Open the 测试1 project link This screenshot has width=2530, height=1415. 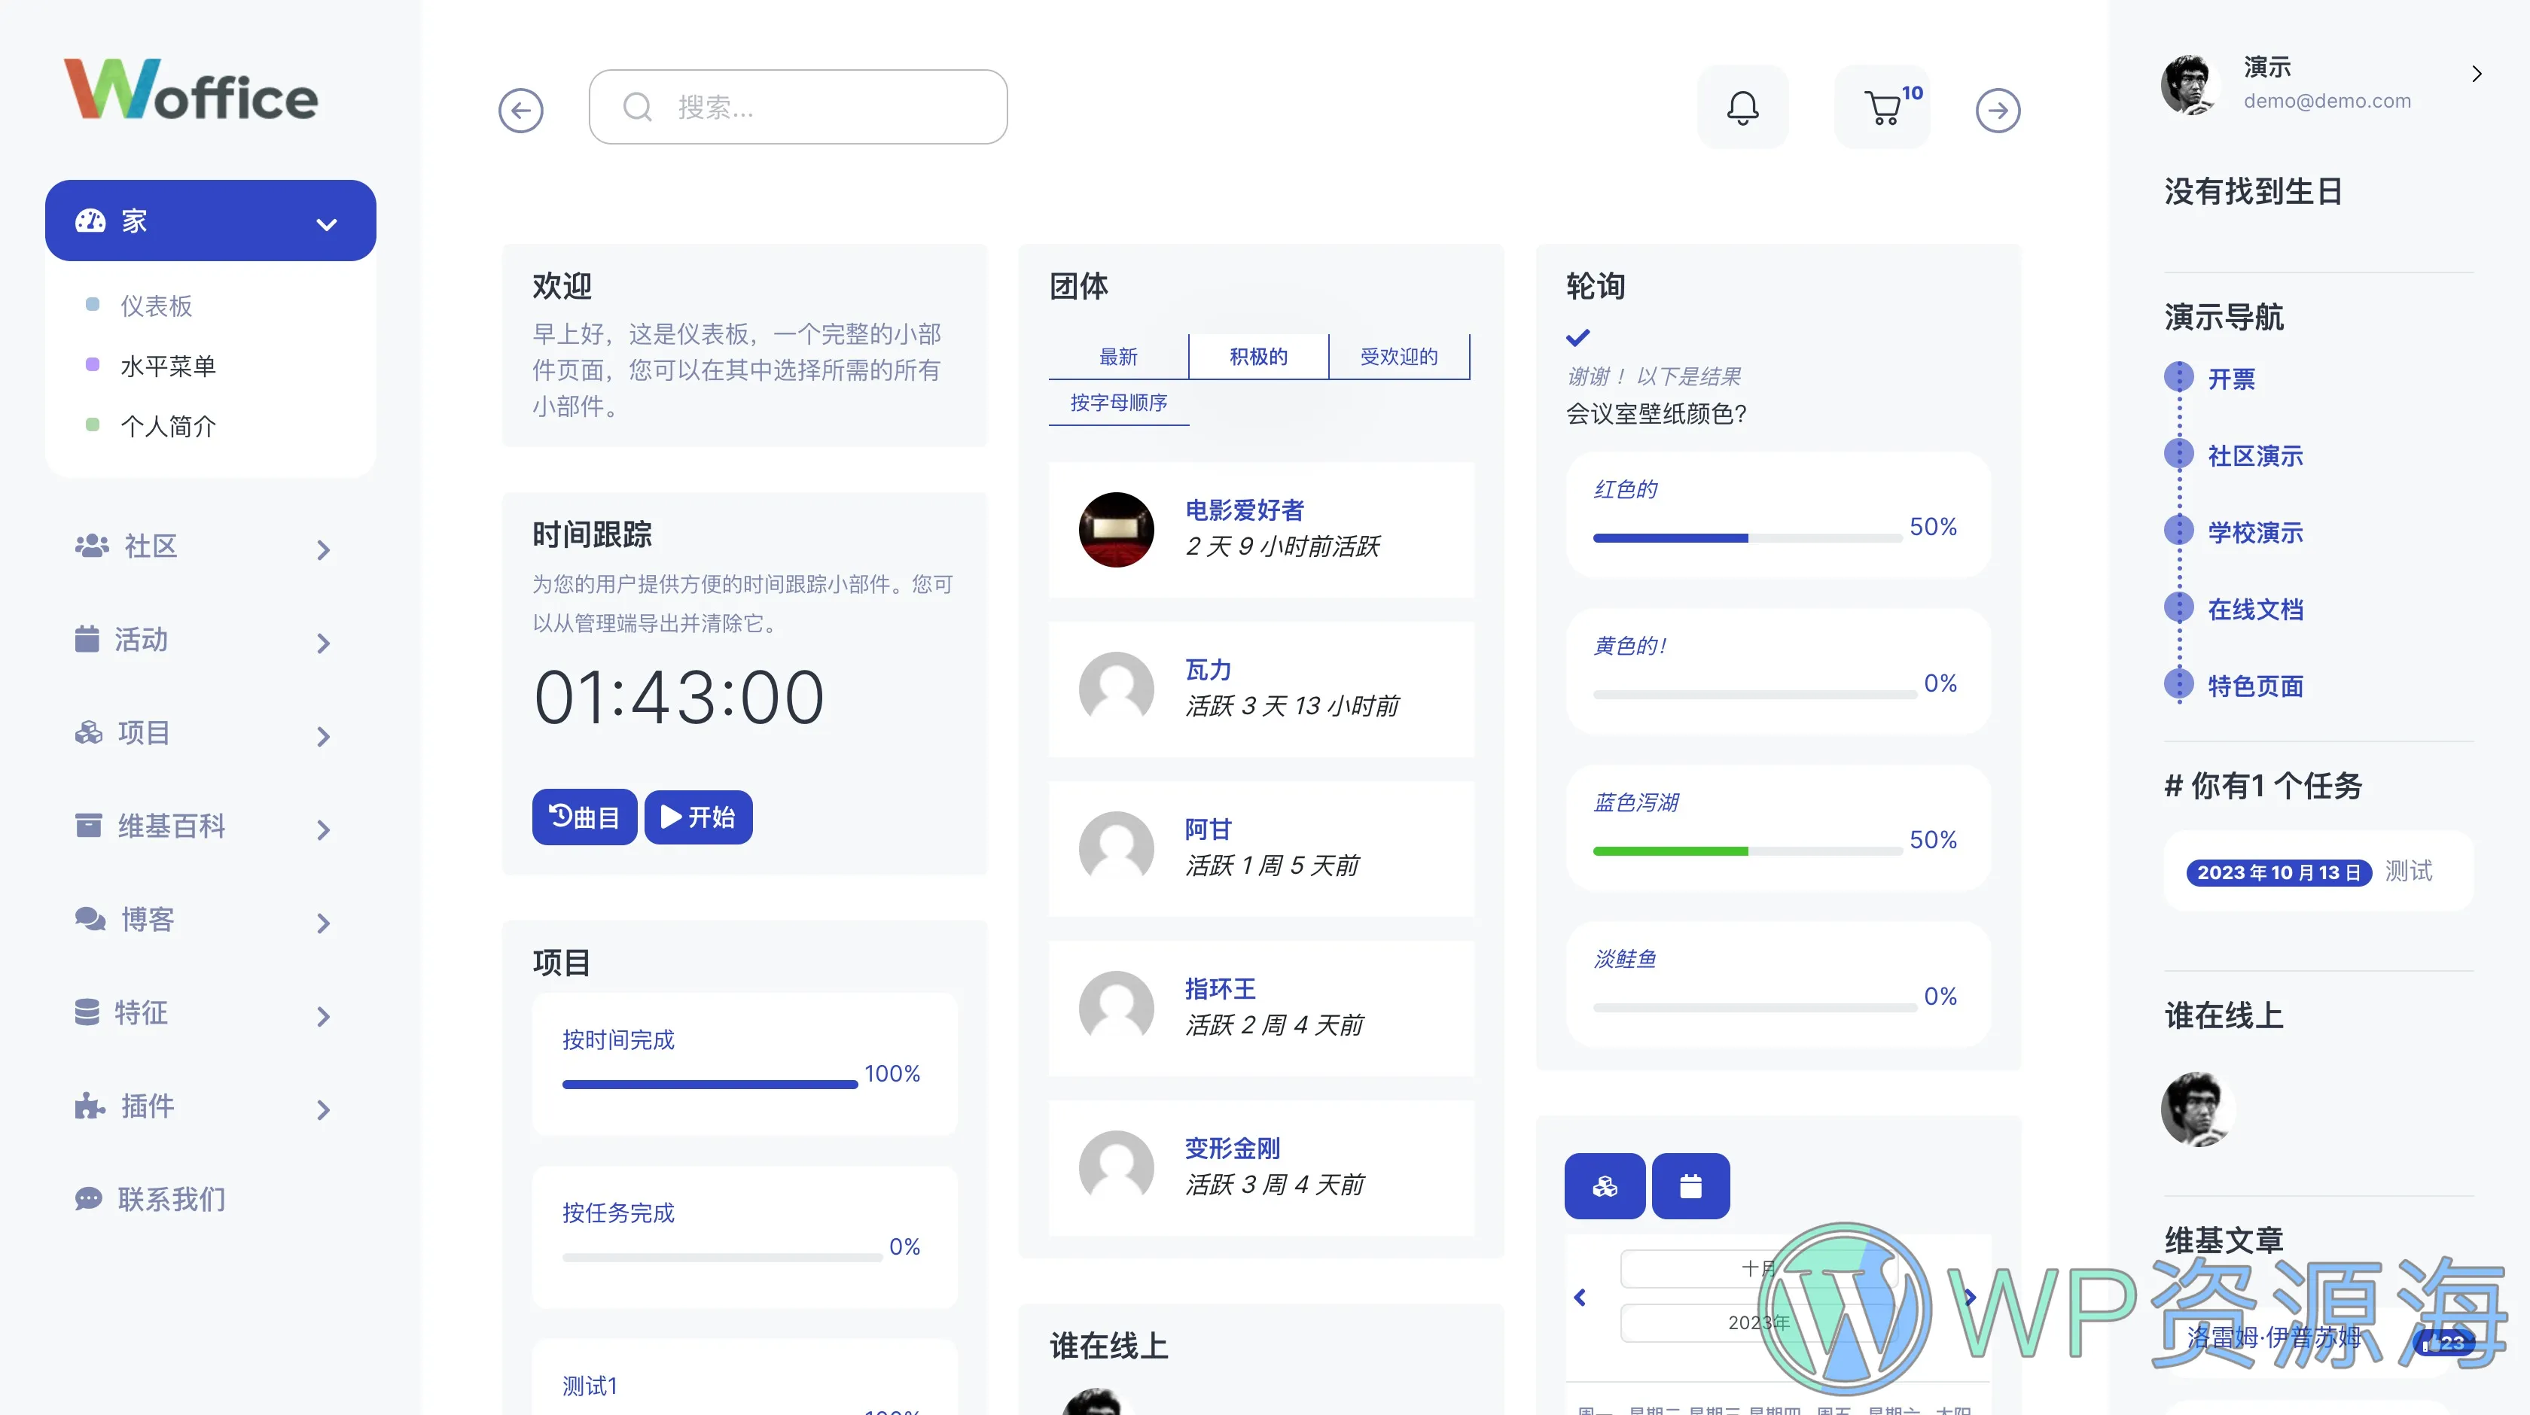coord(590,1386)
